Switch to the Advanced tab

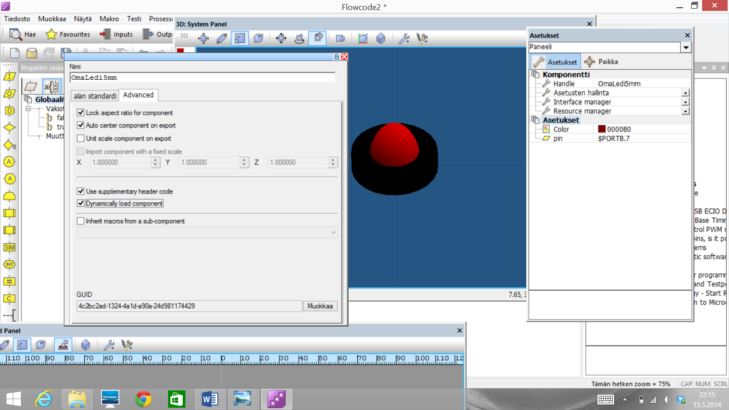click(139, 95)
